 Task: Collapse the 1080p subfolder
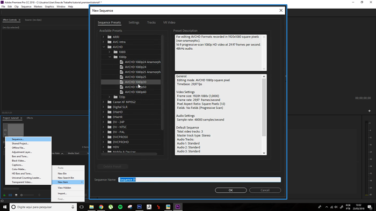pyautogui.click(x=110, y=57)
